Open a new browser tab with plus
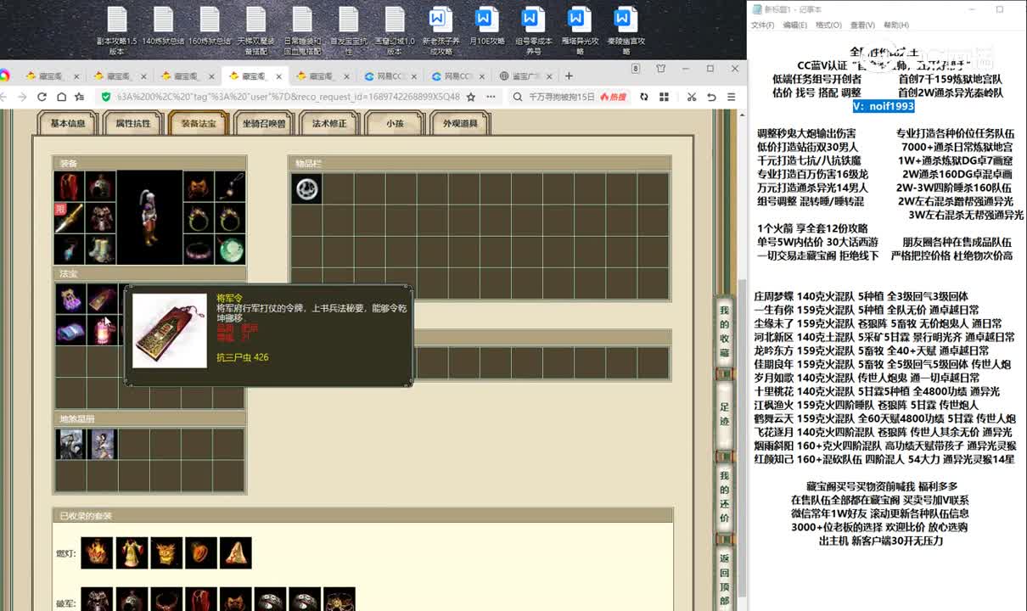This screenshot has width=1027, height=611. tap(569, 76)
